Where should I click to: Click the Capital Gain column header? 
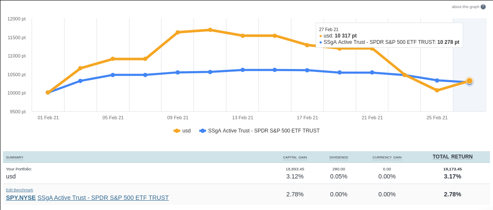pyautogui.click(x=295, y=157)
